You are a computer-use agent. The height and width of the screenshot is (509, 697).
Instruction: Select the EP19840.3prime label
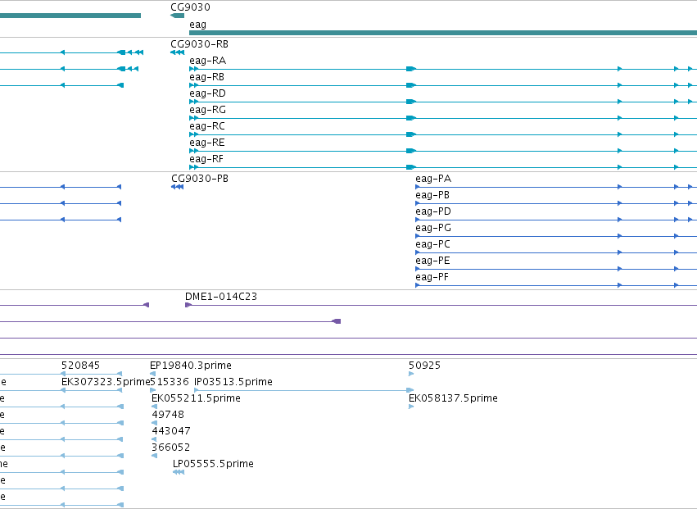tap(191, 366)
